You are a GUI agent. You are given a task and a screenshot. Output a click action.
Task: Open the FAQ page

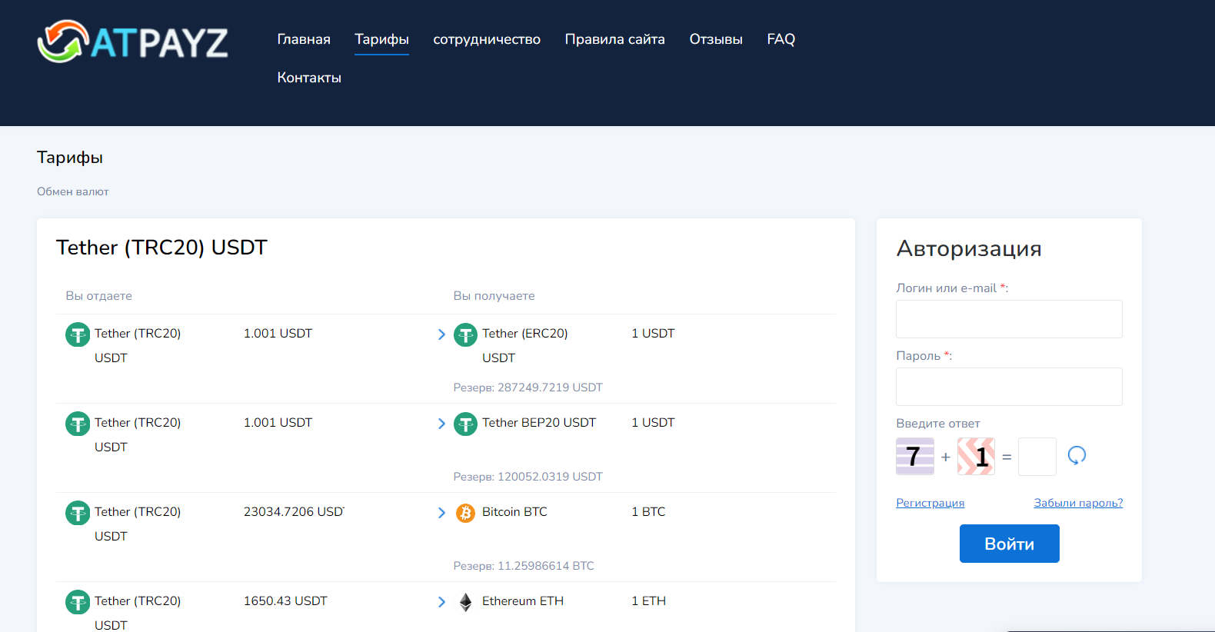click(781, 39)
